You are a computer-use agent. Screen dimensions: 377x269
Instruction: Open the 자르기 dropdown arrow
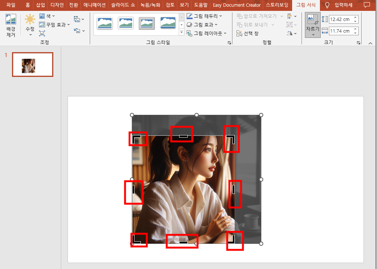click(x=312, y=34)
